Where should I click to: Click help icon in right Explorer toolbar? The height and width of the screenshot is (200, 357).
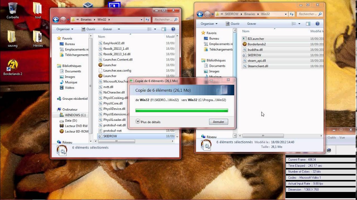click(317, 24)
